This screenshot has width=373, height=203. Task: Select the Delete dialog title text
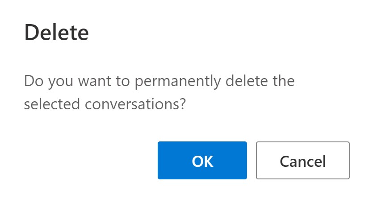pos(57,32)
